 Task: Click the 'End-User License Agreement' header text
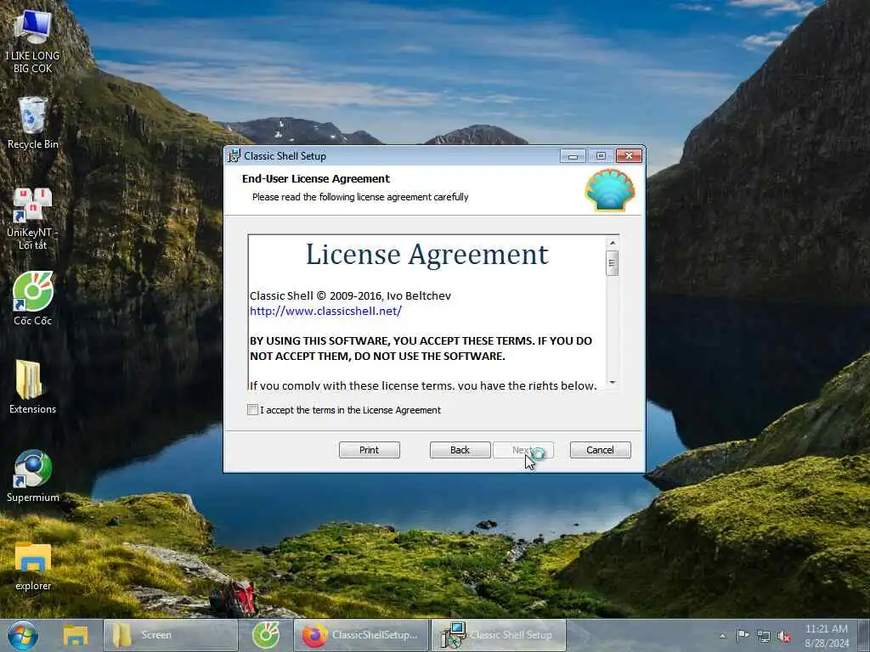316,178
